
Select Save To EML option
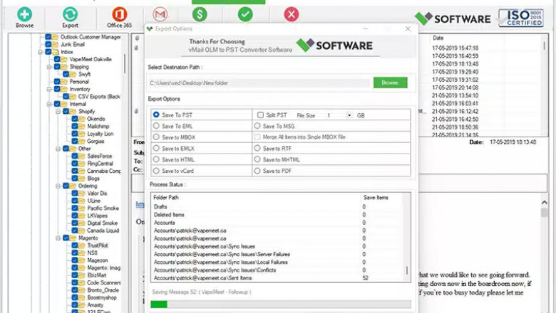(x=156, y=125)
